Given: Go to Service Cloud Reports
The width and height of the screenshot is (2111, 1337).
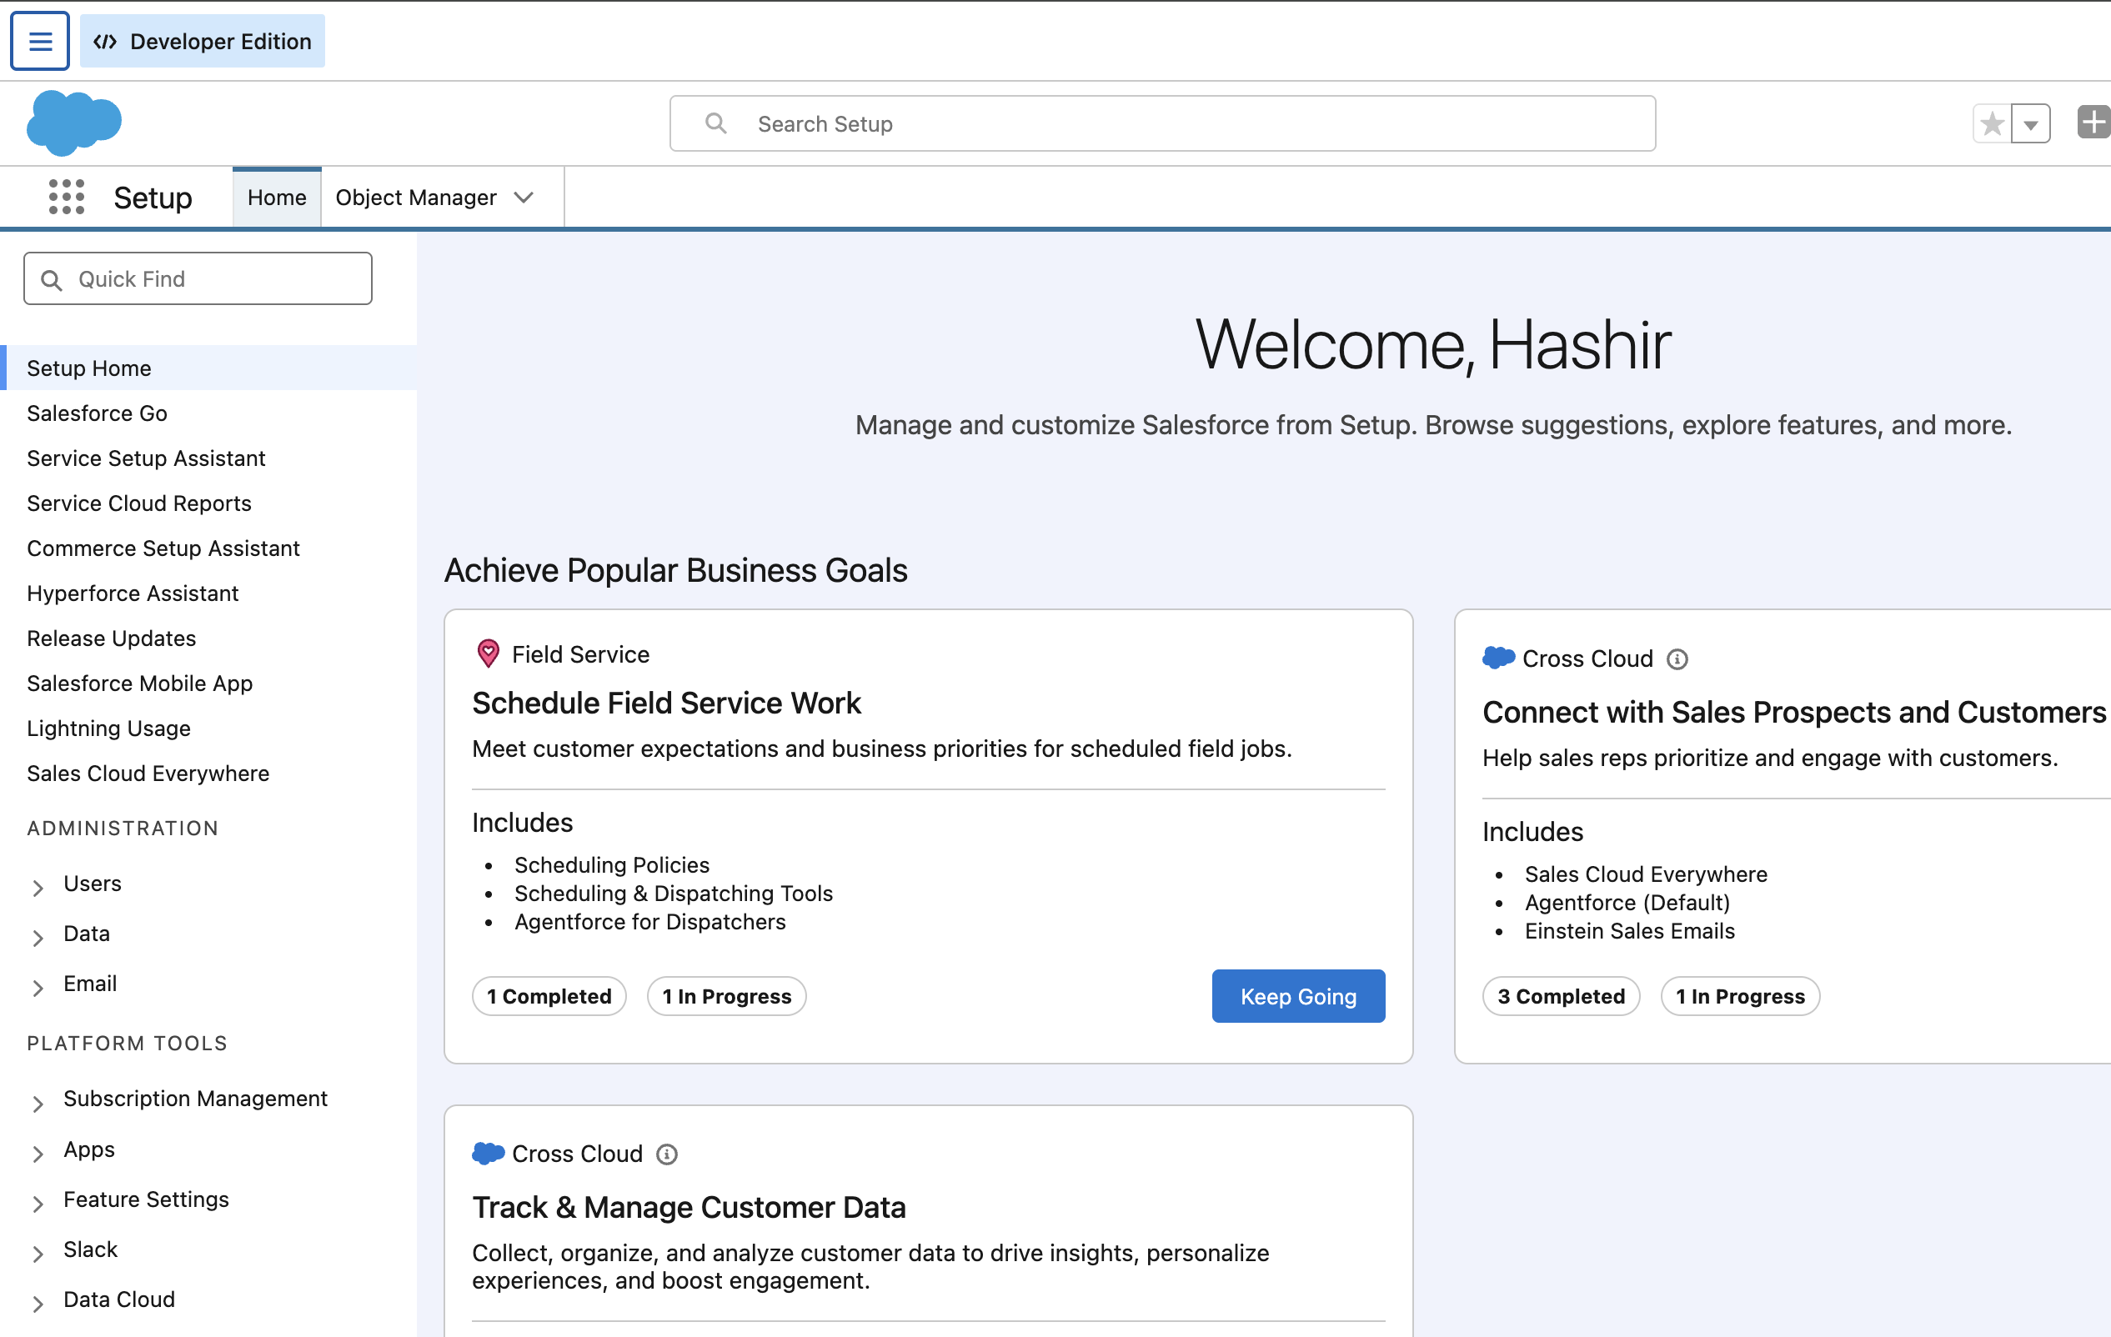Looking at the screenshot, I should (x=139, y=503).
